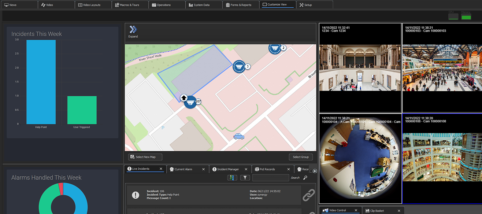
Task: Switch to the Live Incidents tab
Action: (145, 169)
